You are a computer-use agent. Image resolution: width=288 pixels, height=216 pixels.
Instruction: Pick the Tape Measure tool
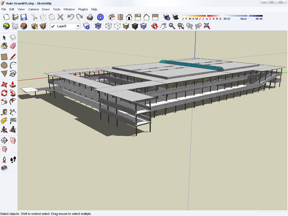(x=4, y=112)
